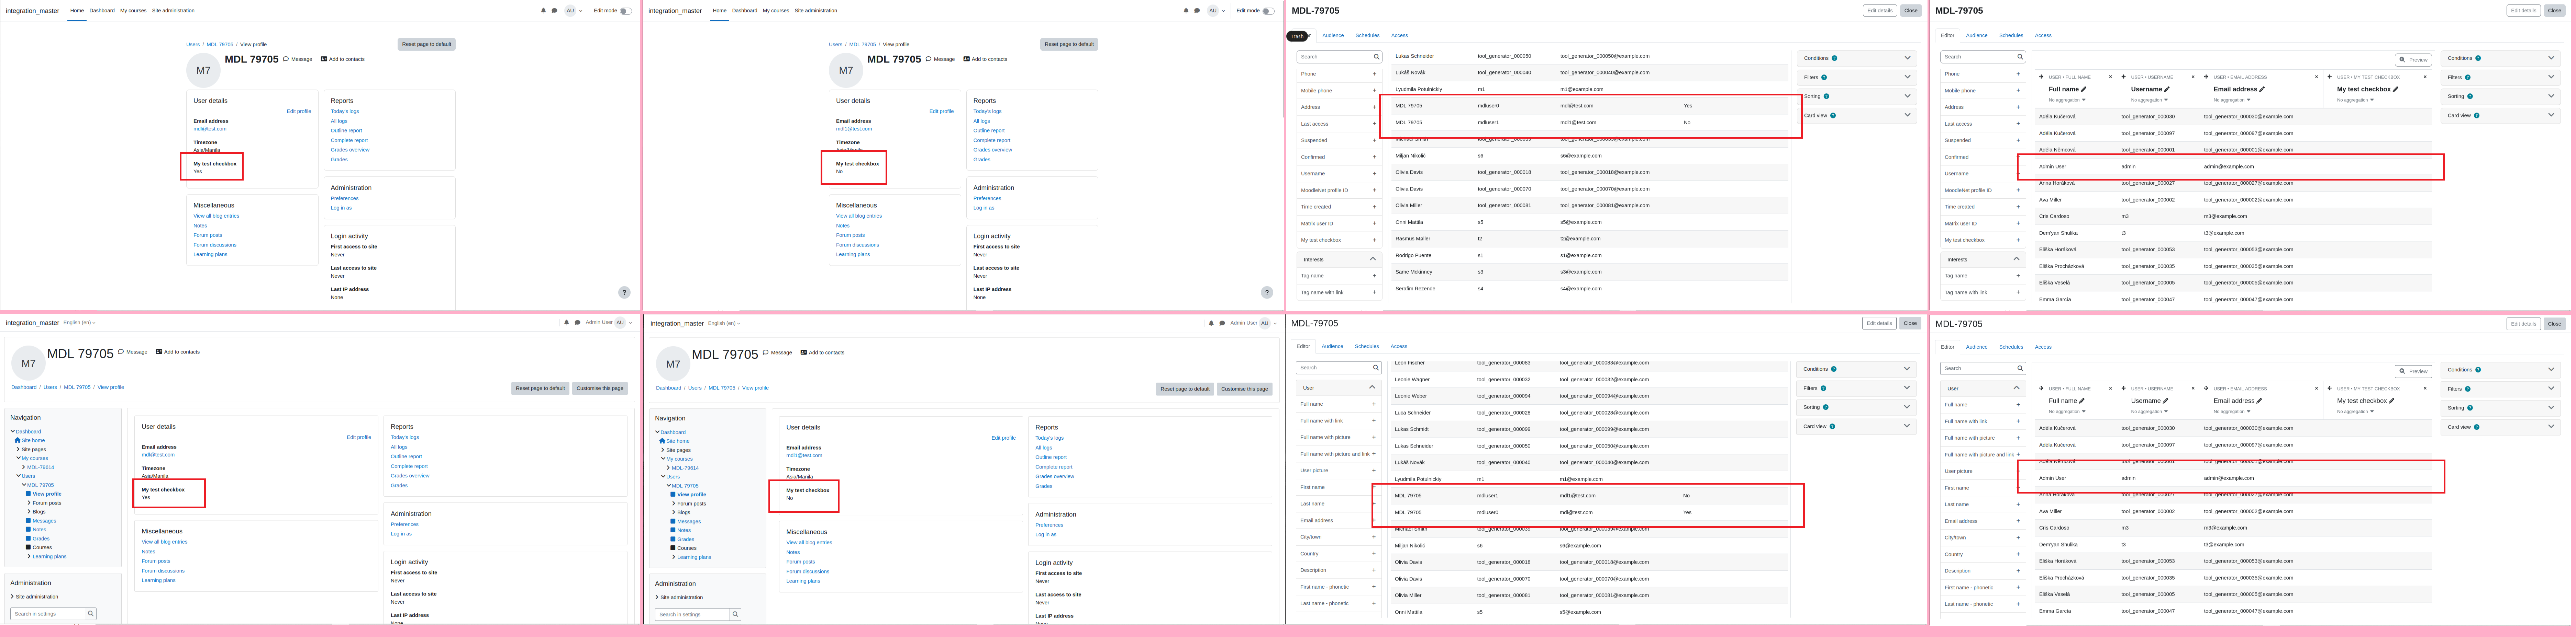Select Editor tab, report listing mdluser1 first
This screenshot has width=2576, height=637.
(1303, 346)
